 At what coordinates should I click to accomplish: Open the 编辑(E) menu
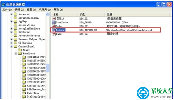[x=19, y=10]
